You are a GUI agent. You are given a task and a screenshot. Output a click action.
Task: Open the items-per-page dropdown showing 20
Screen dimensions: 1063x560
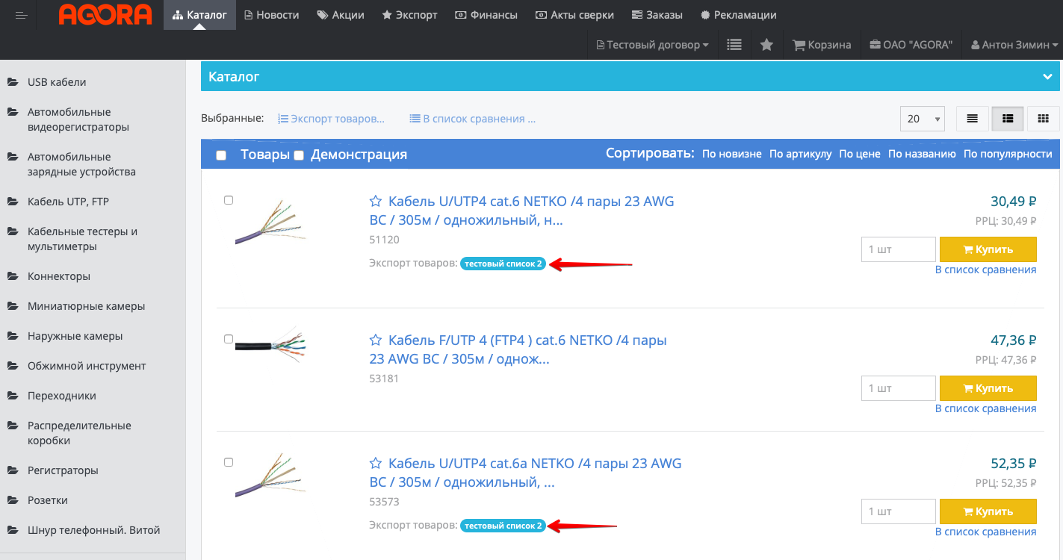(x=922, y=119)
